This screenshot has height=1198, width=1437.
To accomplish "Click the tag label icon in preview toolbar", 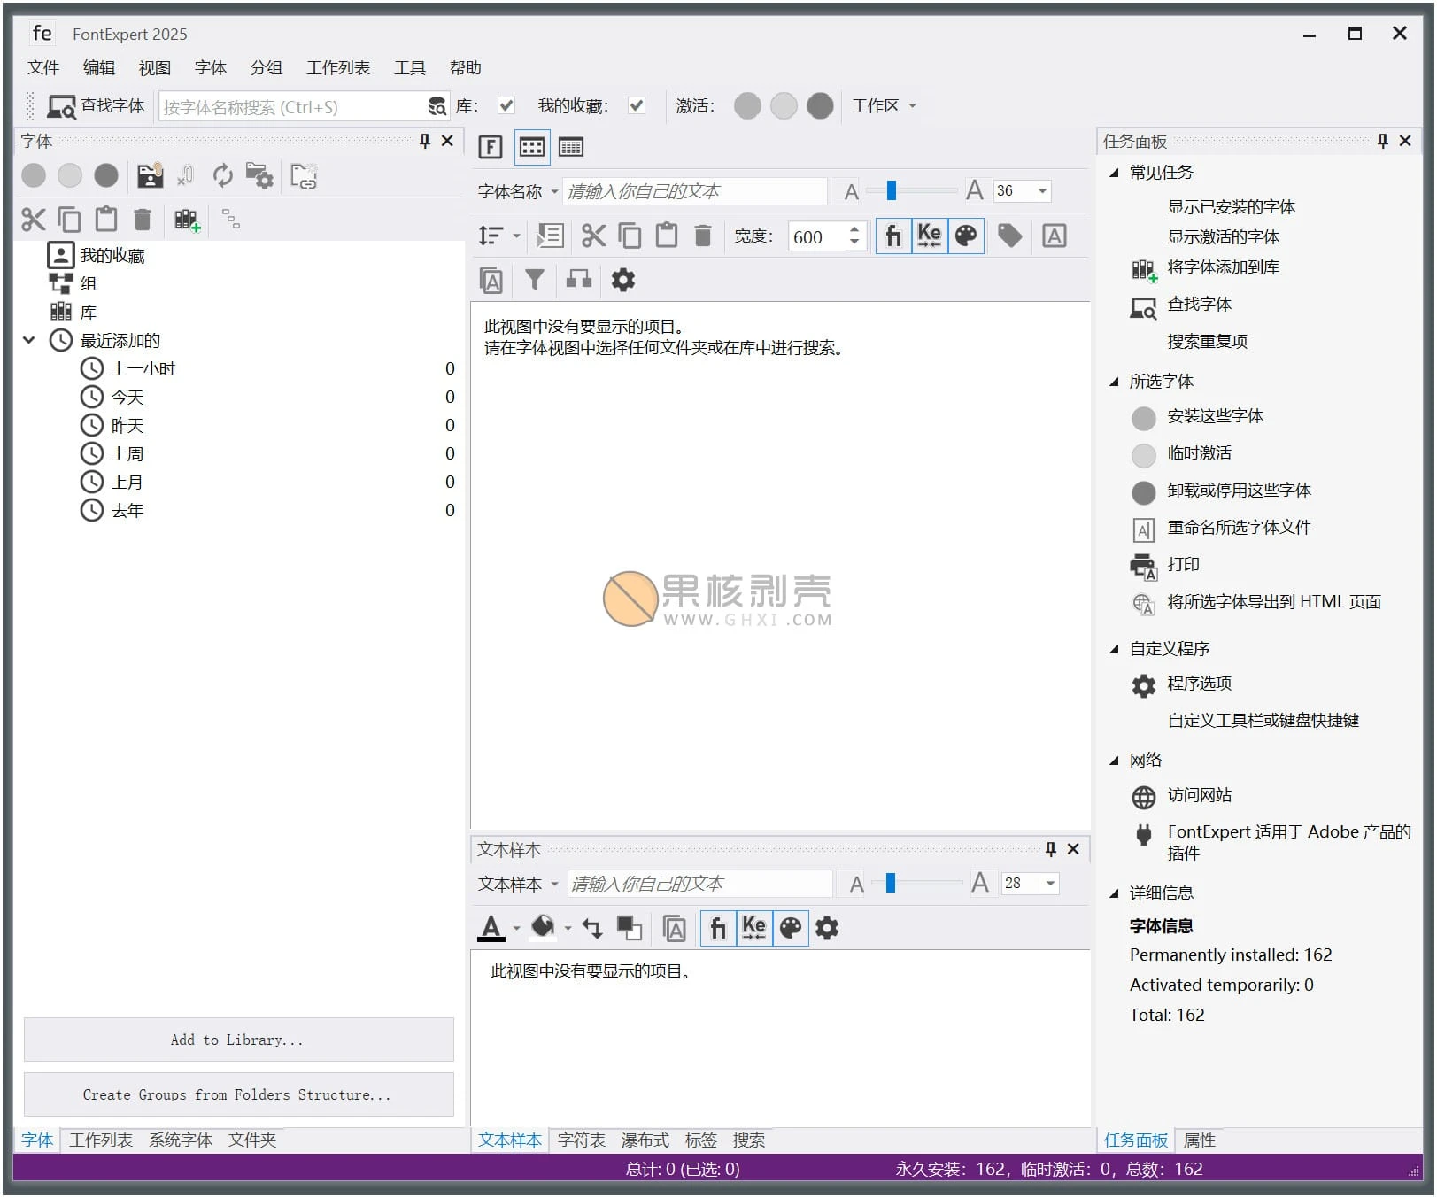I will [x=1009, y=236].
